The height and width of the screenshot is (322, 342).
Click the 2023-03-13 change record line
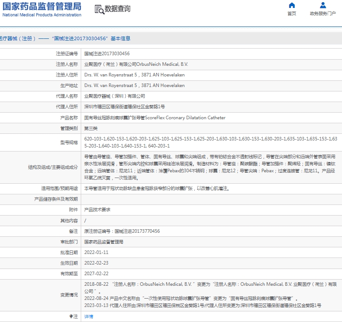click(x=203, y=305)
